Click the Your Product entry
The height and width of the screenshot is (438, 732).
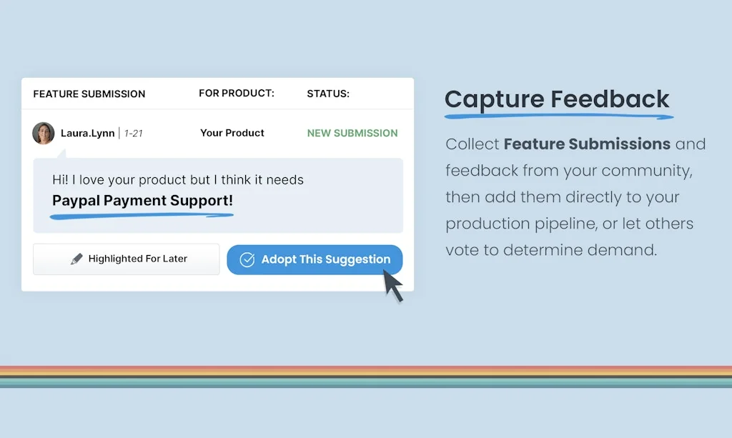(x=232, y=133)
